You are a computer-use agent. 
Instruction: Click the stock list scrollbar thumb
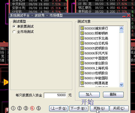[x=121, y=32]
